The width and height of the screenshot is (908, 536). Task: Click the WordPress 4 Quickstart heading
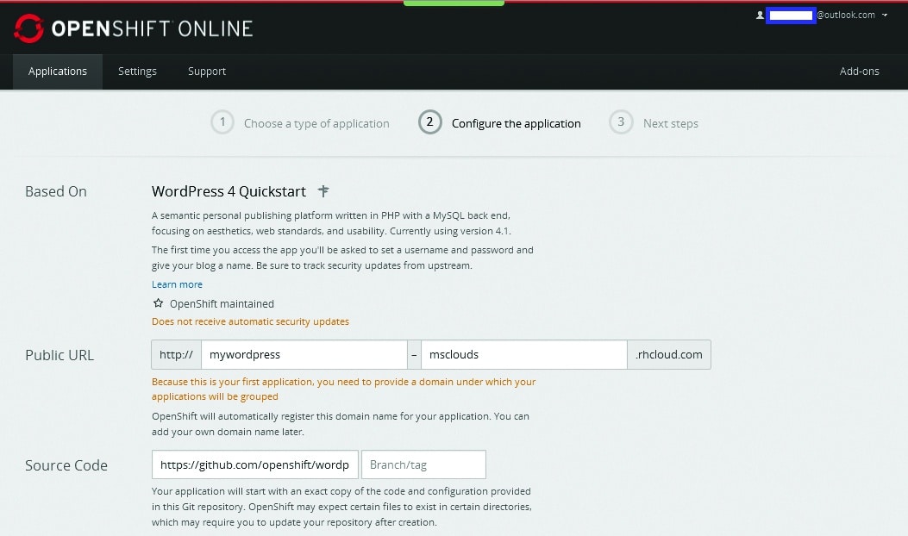coord(229,191)
